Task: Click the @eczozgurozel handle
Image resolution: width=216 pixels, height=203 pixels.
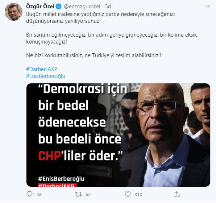Action: pyautogui.click(x=82, y=7)
